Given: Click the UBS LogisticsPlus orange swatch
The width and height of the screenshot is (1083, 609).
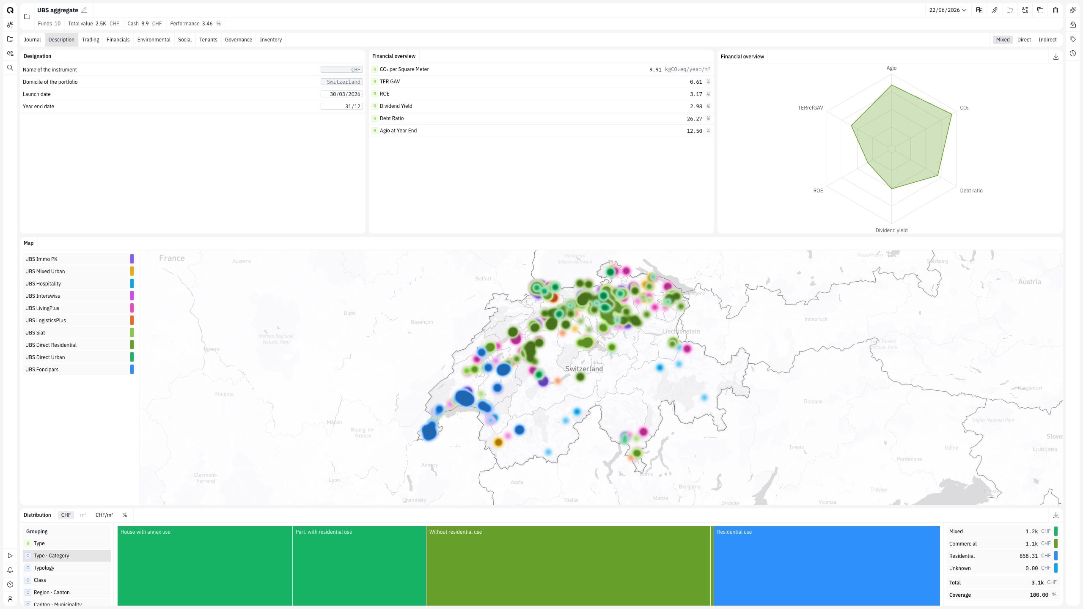Looking at the screenshot, I should pyautogui.click(x=132, y=321).
